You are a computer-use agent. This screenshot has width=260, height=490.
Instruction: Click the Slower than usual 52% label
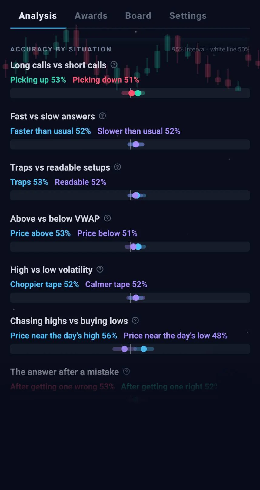139,131
